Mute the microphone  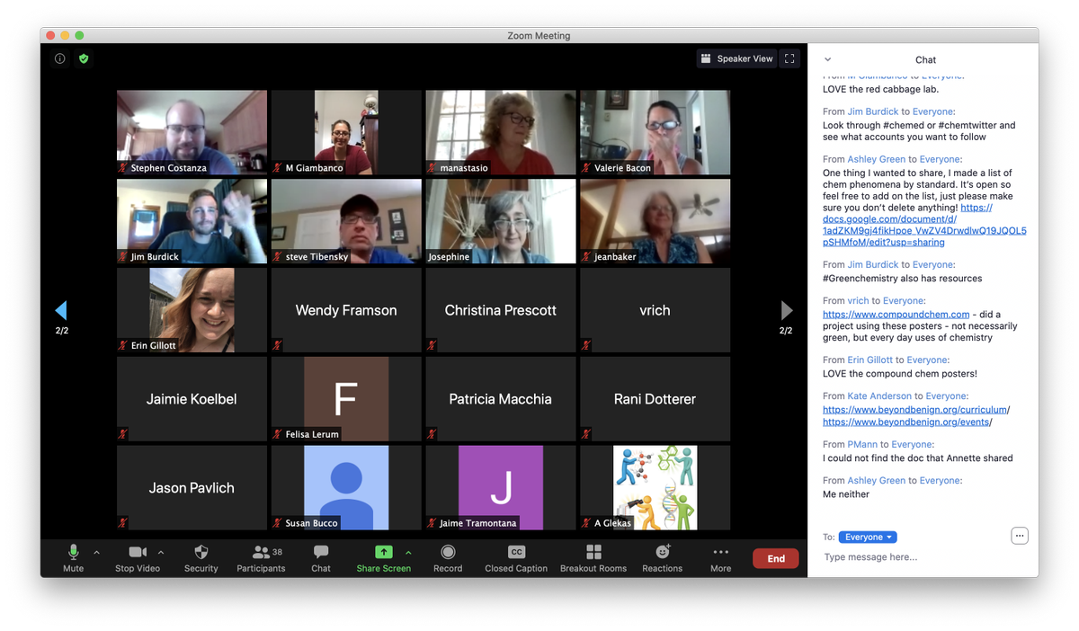74,558
